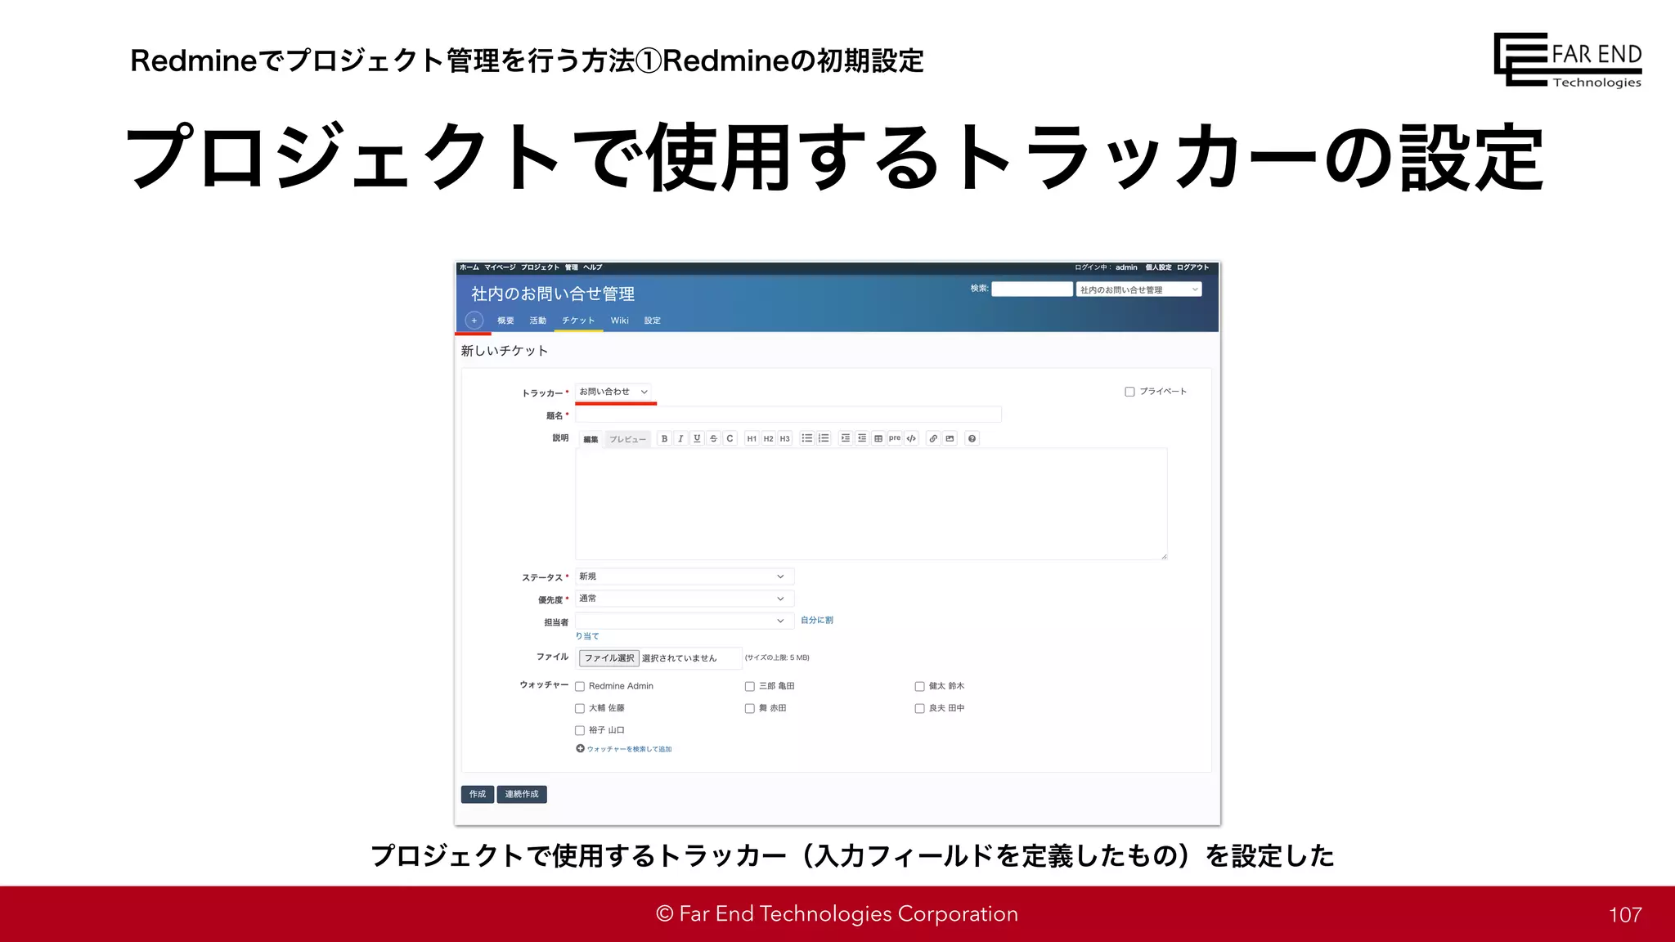Screen dimensions: 1675x942
Task: Insert a wiki link via link icon
Action: click(x=933, y=438)
